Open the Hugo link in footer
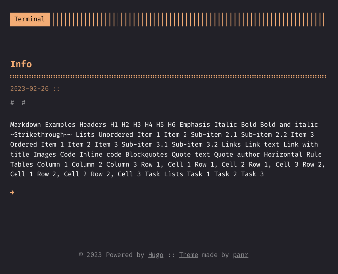The width and height of the screenshot is (338, 274). coord(156,255)
